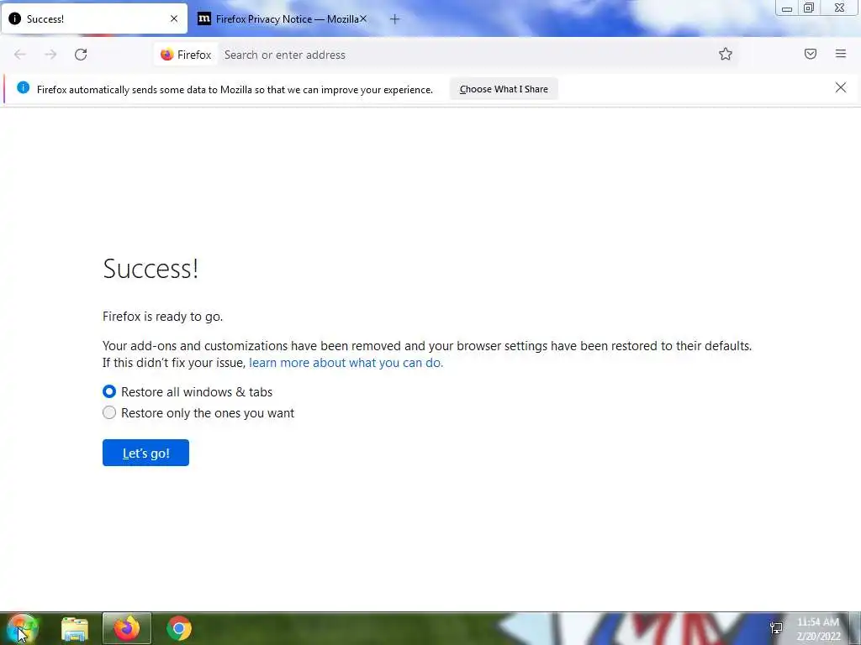This screenshot has width=861, height=645.
Task: Switch to Firefox Privacy Notice — Mozilla tab
Action: point(281,19)
